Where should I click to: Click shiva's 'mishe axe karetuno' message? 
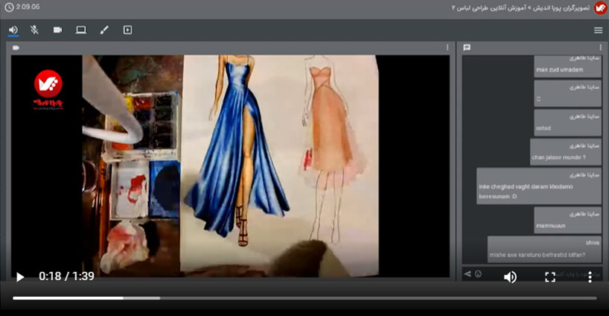[x=544, y=249]
